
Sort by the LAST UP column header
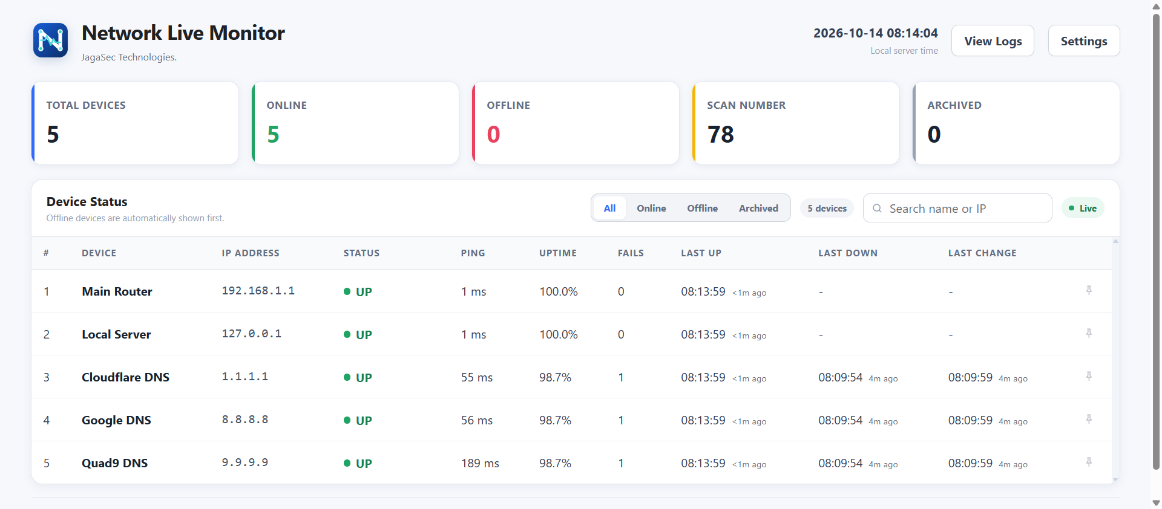pyautogui.click(x=701, y=253)
